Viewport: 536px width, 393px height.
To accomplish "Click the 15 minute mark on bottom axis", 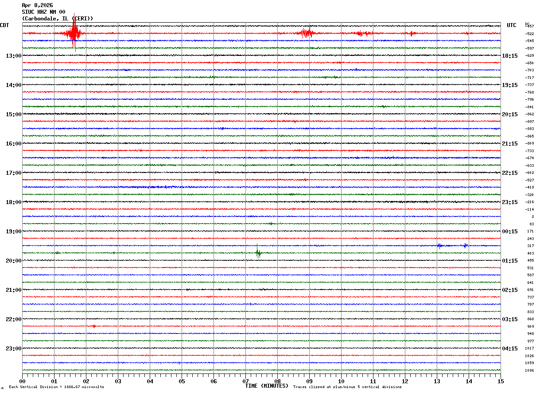I will 500,381.
